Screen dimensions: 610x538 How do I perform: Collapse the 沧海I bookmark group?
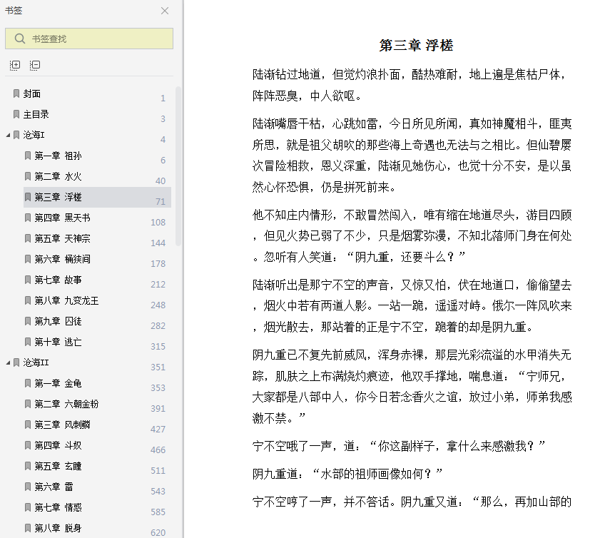point(8,135)
